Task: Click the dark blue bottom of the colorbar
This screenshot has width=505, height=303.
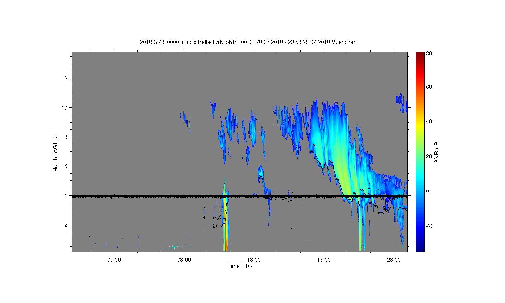Action: tap(420, 248)
